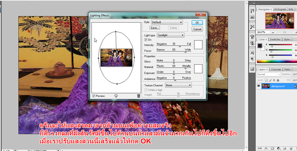Screen dimensions: 297x151
Task: Click Lock all padlock icon
Action: 278,80
